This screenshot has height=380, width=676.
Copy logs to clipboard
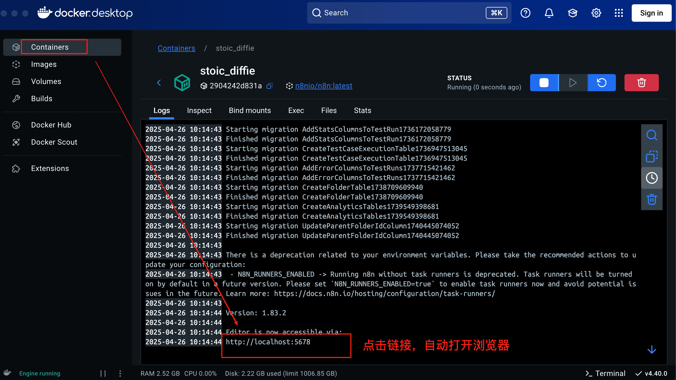[652, 156]
